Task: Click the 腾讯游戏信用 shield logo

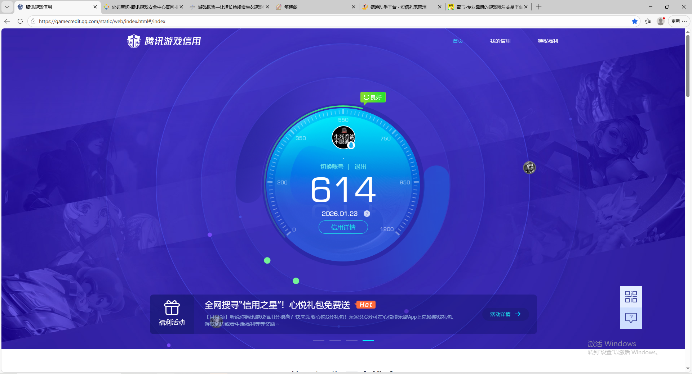Action: (x=133, y=41)
